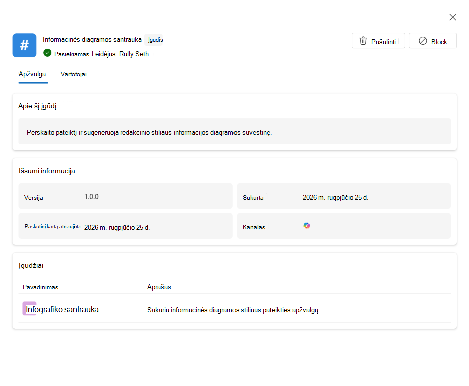The height and width of the screenshot is (386, 469).
Task: Click the Išsami informacija heading
Action: pos(47,171)
